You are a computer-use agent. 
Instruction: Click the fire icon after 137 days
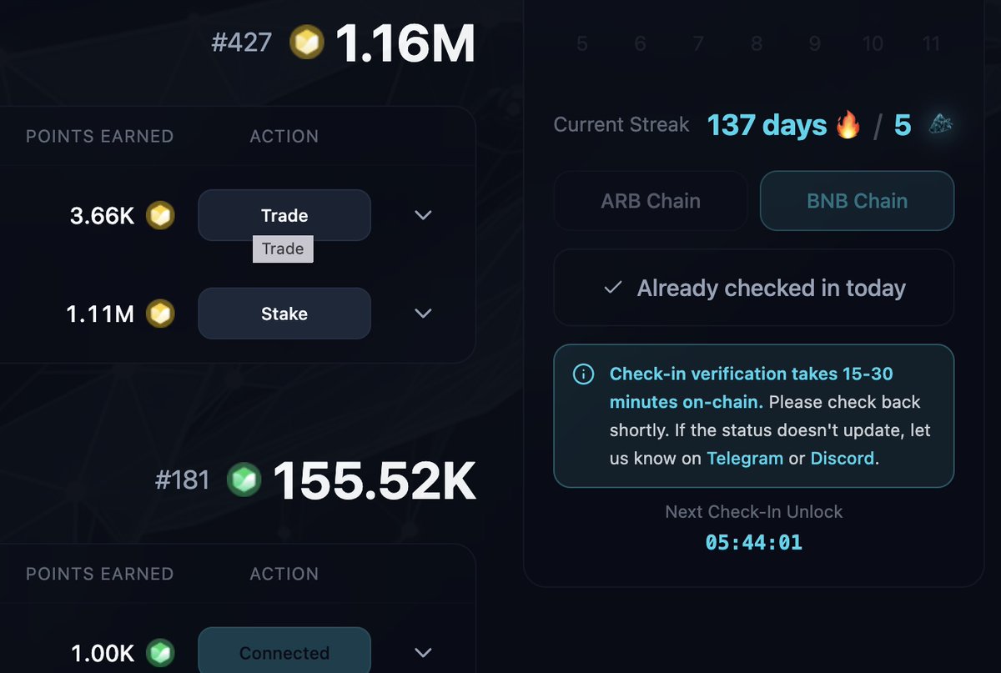click(x=848, y=125)
